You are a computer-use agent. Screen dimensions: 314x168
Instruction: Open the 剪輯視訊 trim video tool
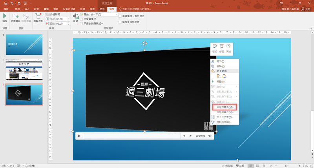[38, 18]
